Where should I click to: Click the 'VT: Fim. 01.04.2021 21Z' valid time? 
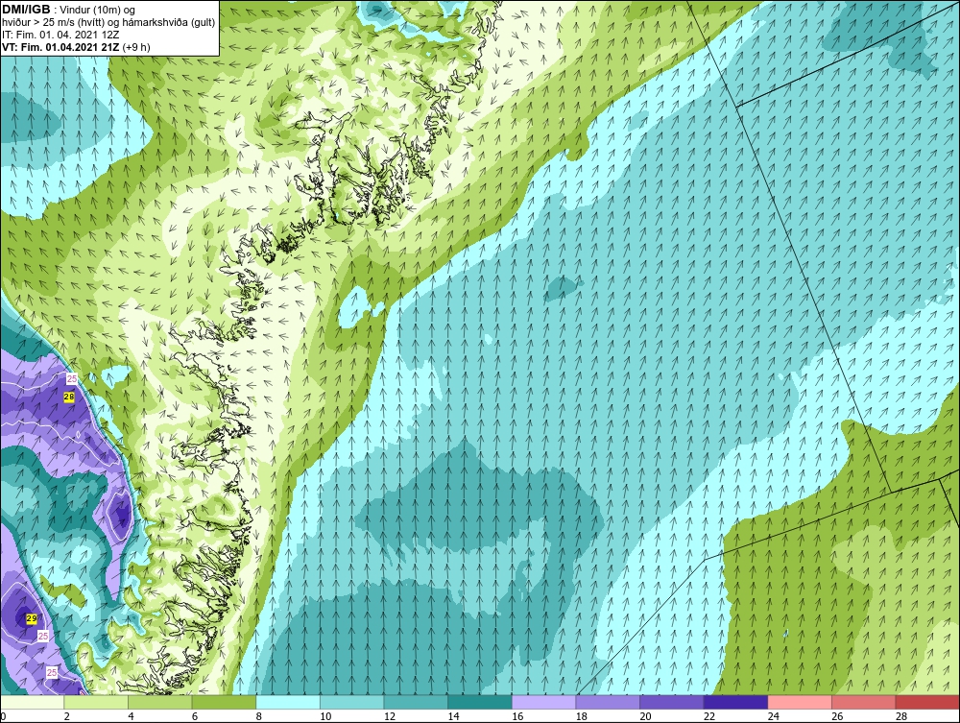click(60, 46)
